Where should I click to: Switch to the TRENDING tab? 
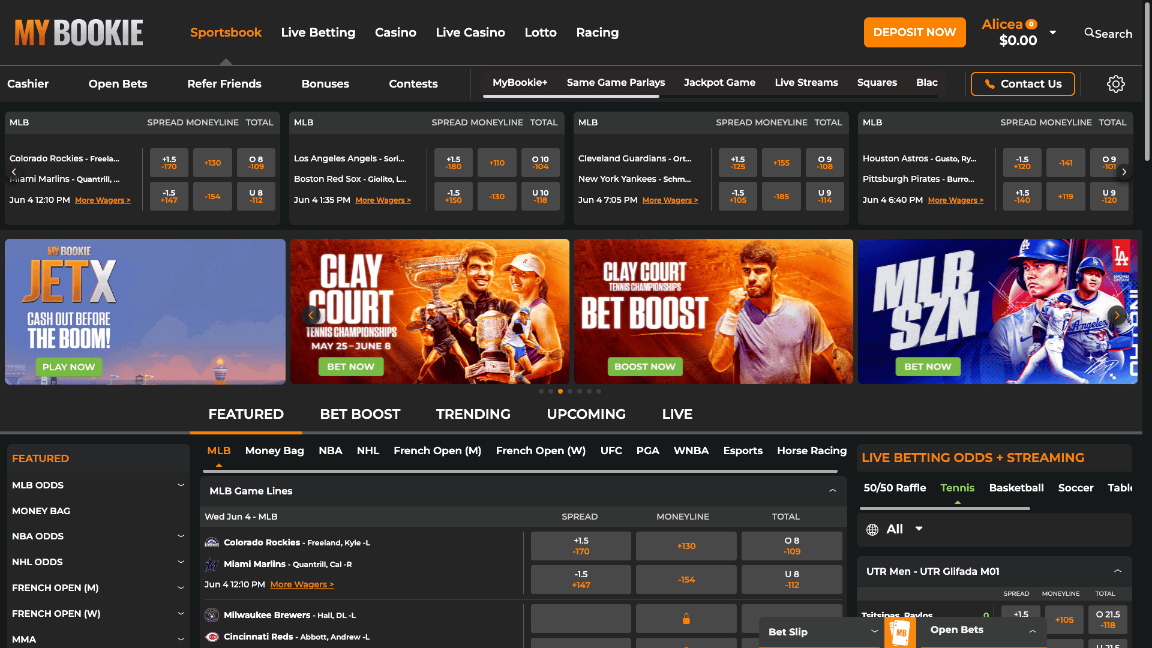click(x=473, y=414)
